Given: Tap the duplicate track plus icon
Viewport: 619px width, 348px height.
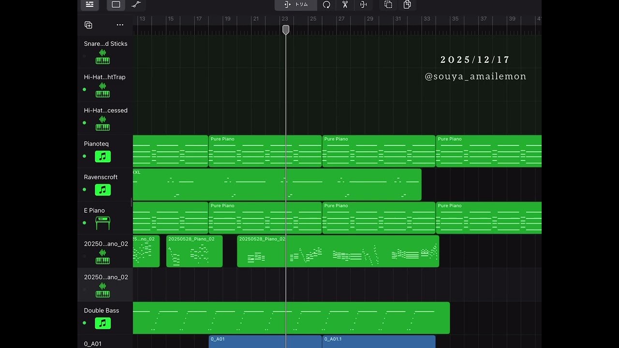Looking at the screenshot, I should pyautogui.click(x=88, y=25).
